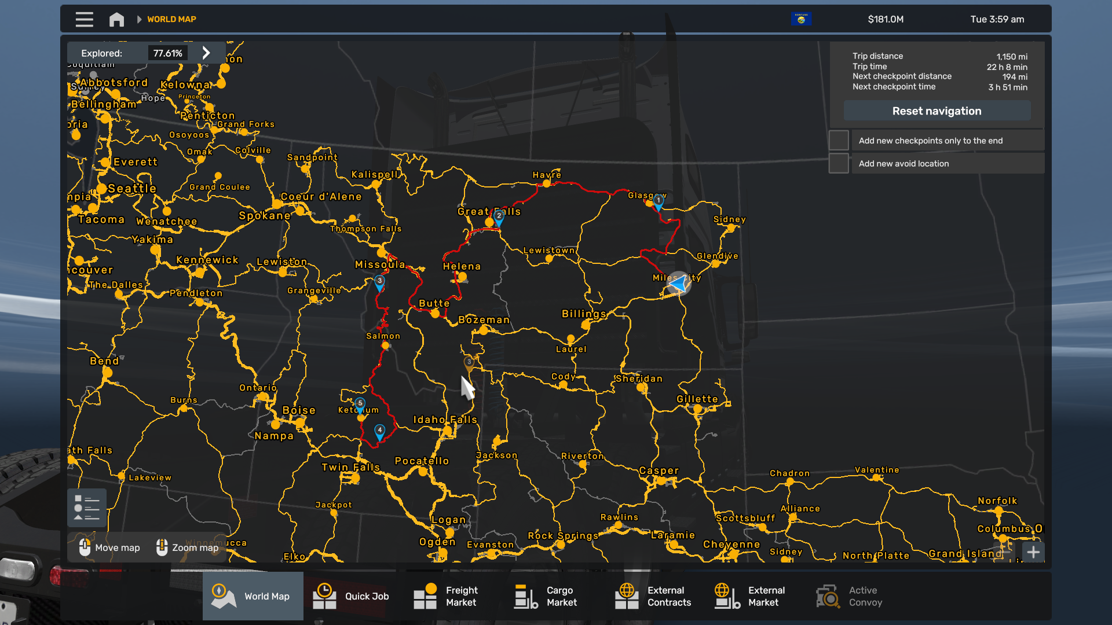Click the Next checkpoint distance 194 mi value
This screenshot has height=625, width=1112.
[x=1015, y=77]
